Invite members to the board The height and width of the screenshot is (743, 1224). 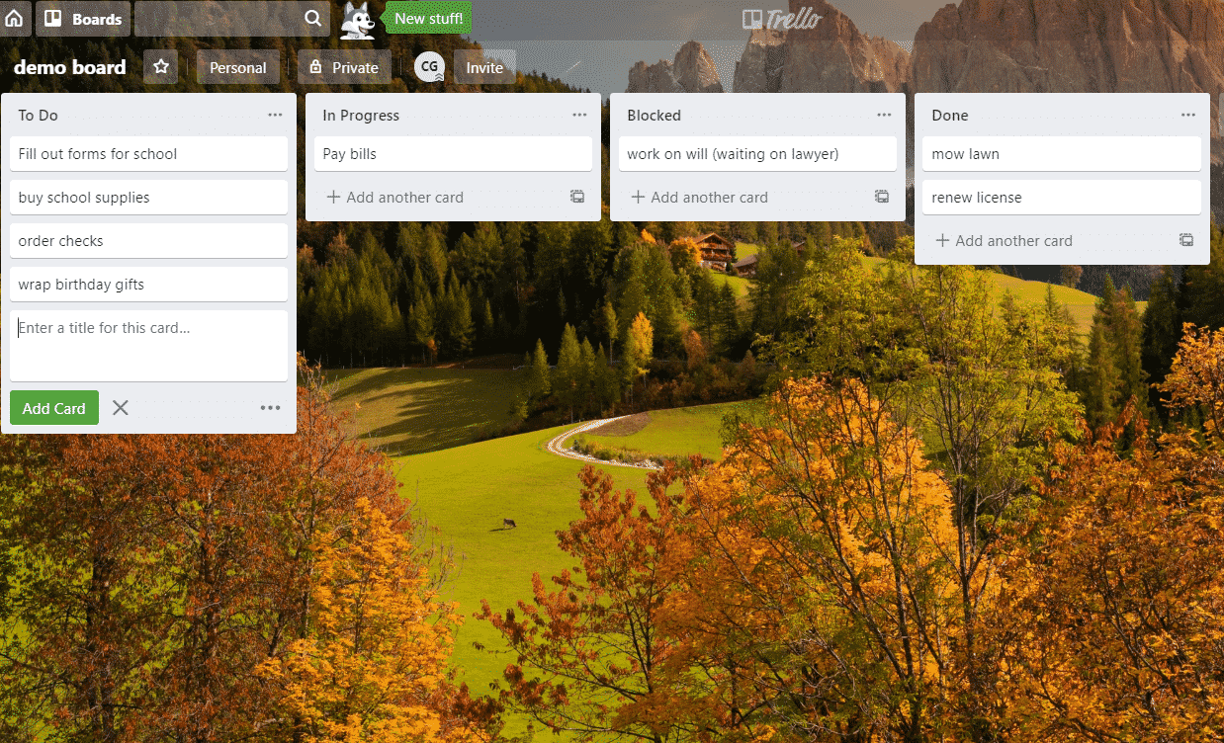point(484,67)
